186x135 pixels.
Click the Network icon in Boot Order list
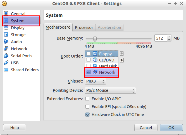point(95,72)
